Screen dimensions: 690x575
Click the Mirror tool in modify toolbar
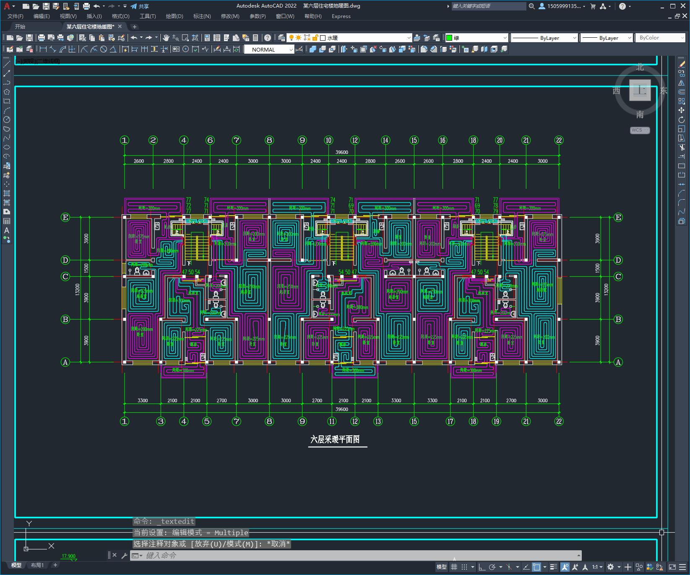(682, 83)
